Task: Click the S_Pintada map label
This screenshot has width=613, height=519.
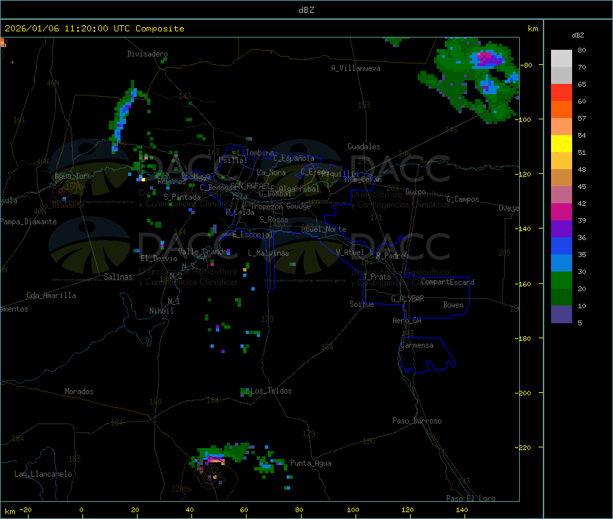Action: 182,197
